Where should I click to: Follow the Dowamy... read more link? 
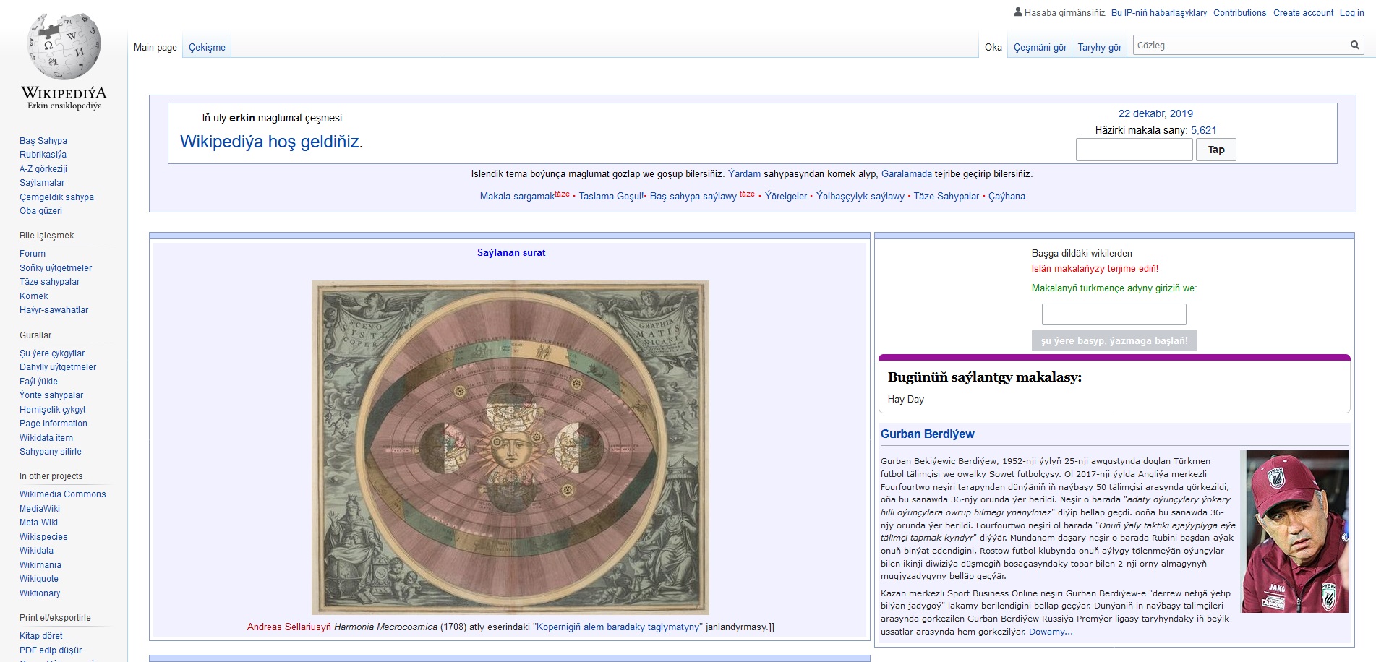(x=1051, y=632)
